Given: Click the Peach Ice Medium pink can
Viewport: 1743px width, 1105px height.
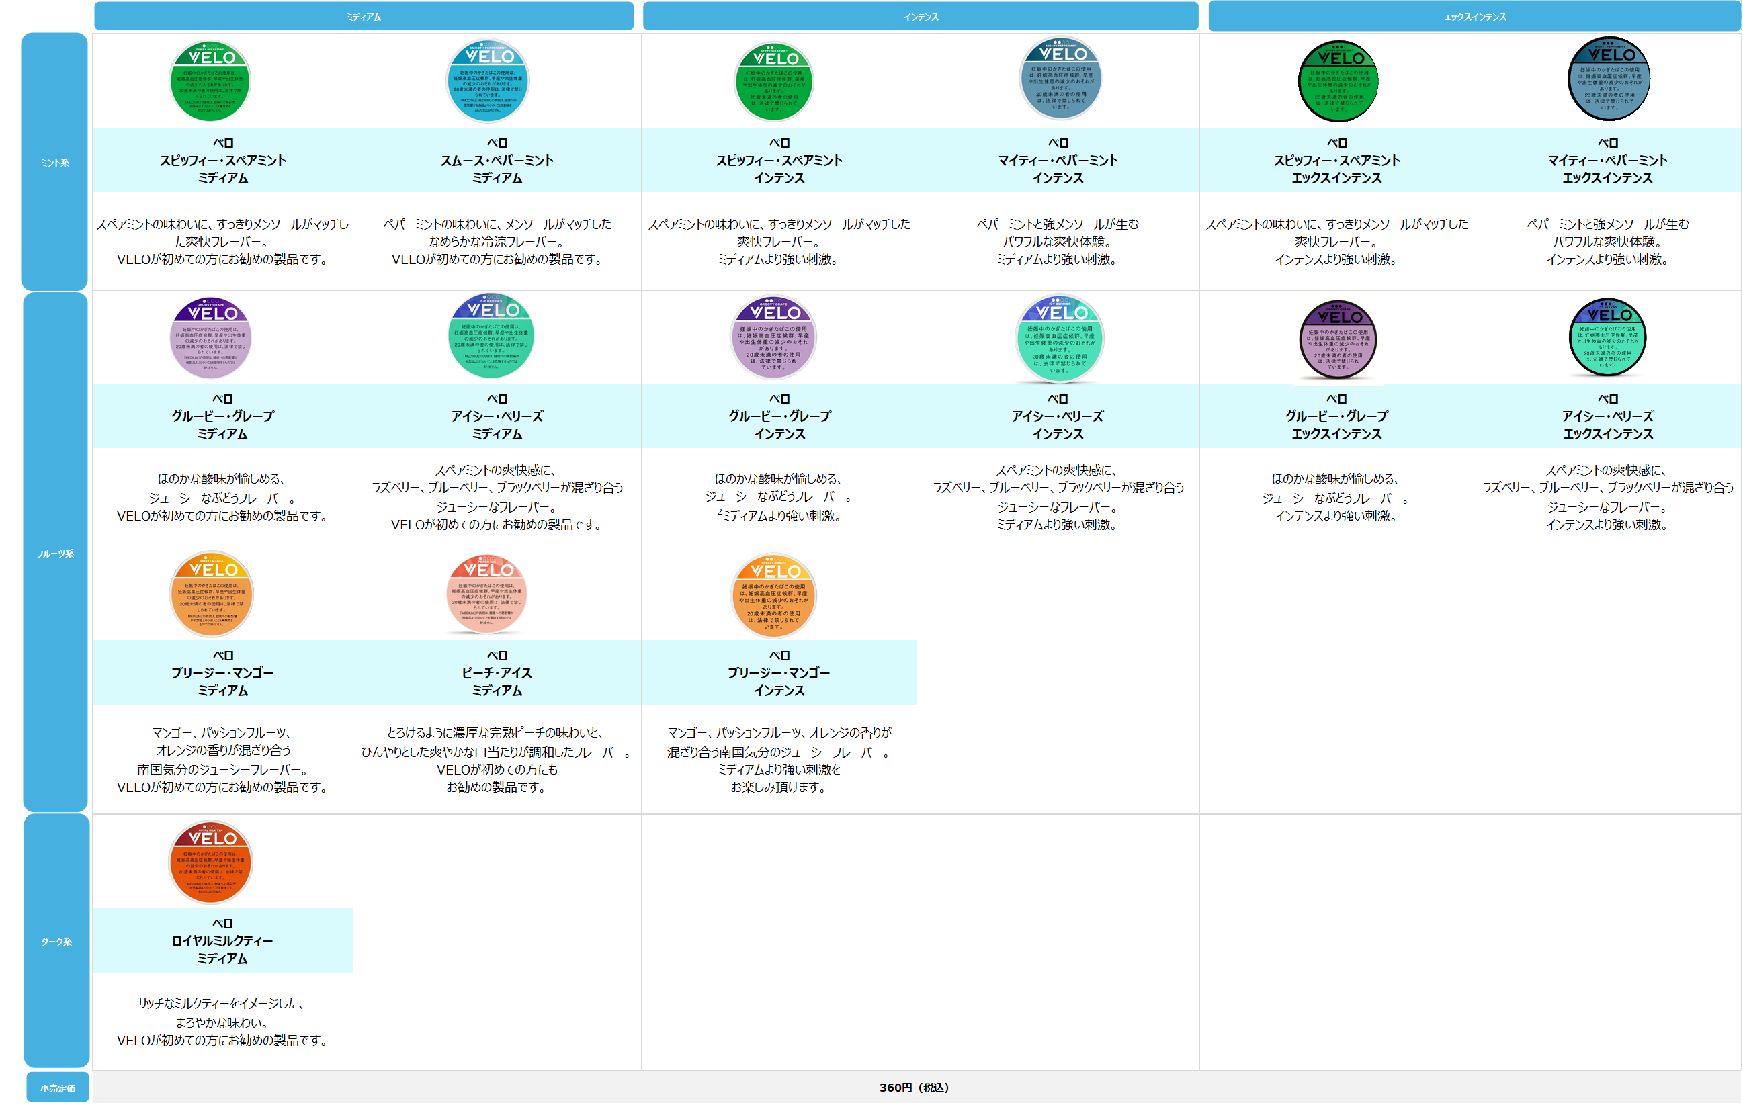Looking at the screenshot, I should (486, 594).
